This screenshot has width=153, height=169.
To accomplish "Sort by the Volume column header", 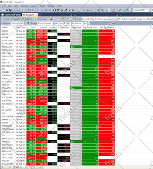I will pyautogui.click(x=41, y=27).
